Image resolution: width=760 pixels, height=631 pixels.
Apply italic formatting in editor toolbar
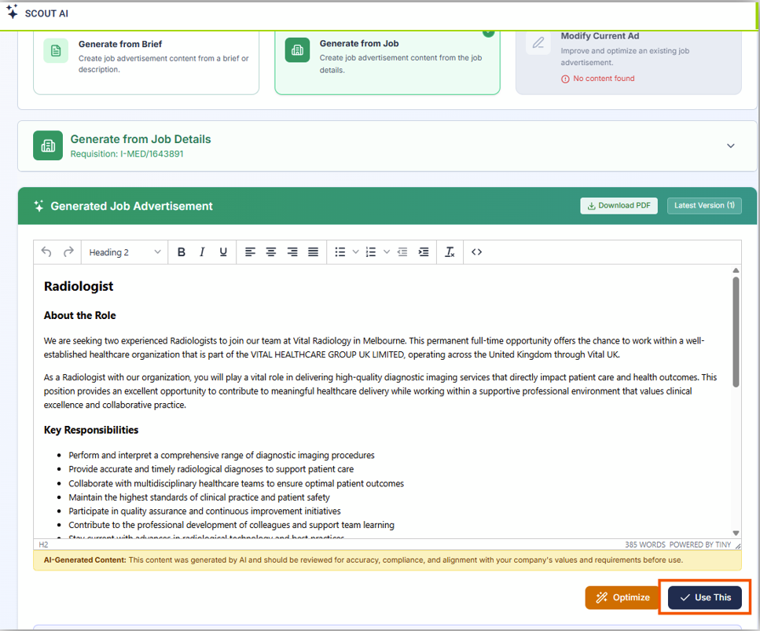click(202, 252)
